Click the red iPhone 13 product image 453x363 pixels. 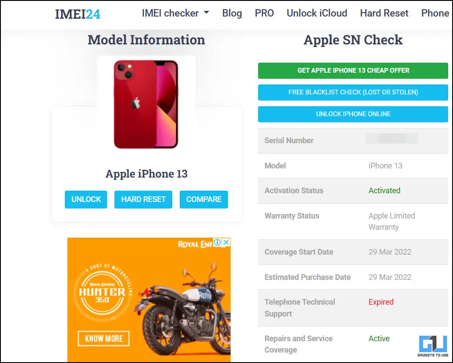tap(146, 104)
